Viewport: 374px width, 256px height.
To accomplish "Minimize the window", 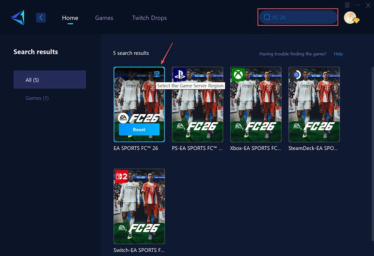I will [x=358, y=5].
